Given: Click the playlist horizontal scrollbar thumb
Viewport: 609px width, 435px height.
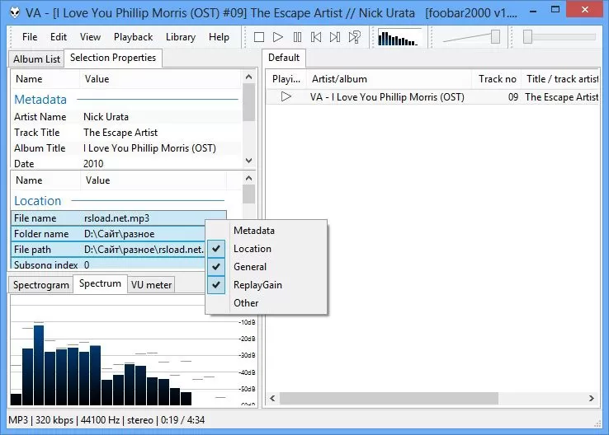Looking at the screenshot, I should (x=389, y=398).
